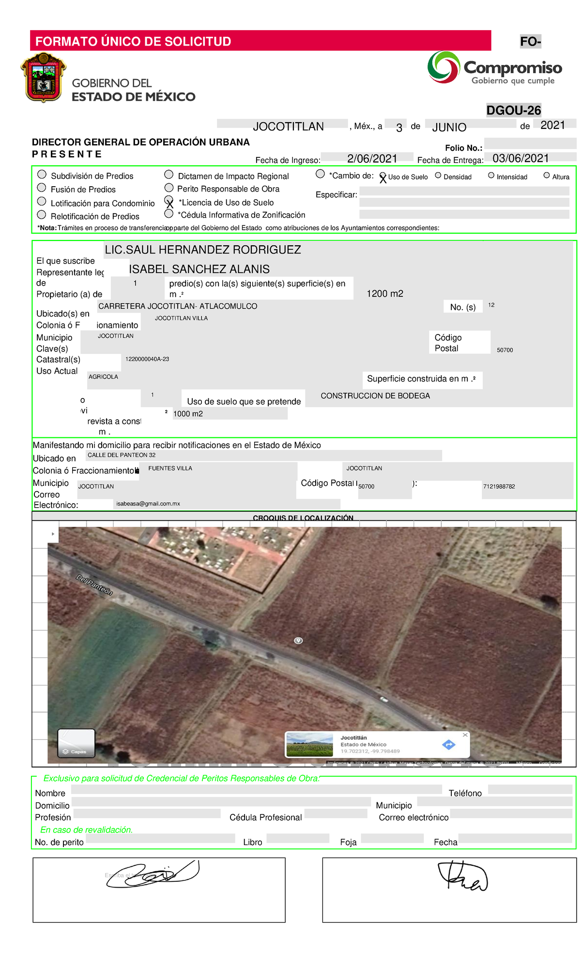This screenshot has width=581, height=958.
Task: Focus the Cédula Profesional field
Action: click(x=336, y=814)
